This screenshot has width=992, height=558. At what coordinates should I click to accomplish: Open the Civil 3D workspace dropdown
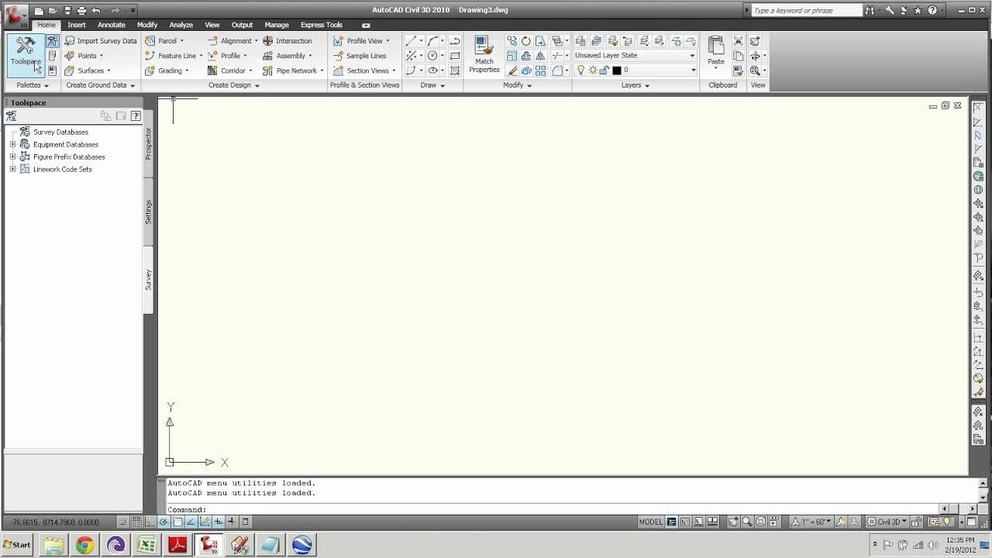click(x=888, y=522)
